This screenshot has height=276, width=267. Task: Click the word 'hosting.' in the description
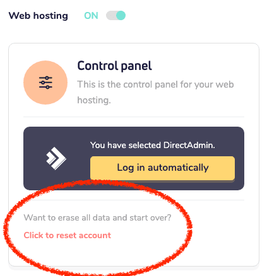[x=94, y=100]
